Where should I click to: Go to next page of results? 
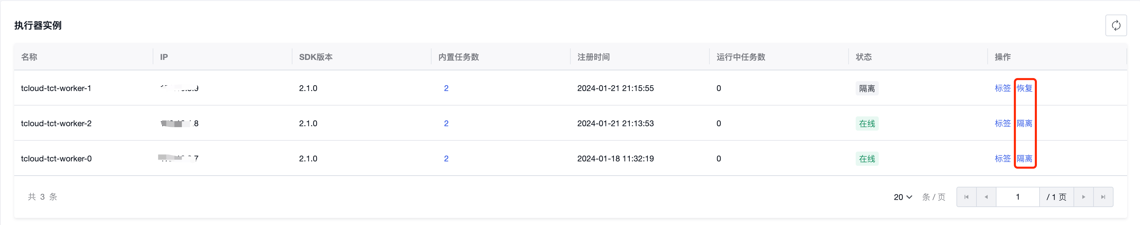click(1083, 197)
